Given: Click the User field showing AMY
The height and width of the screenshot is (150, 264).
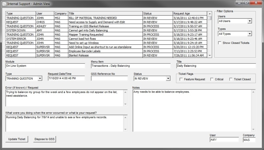Looking at the screenshot, I should click(224, 140).
